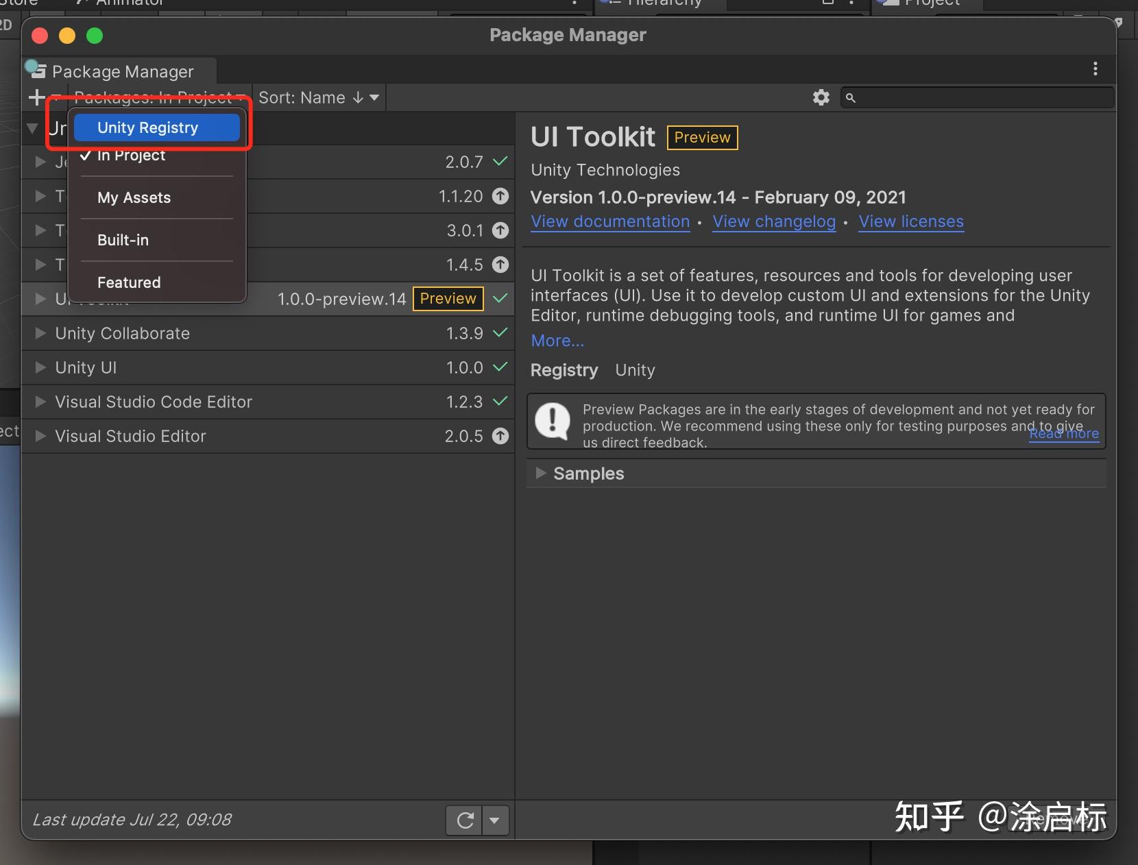Expand the Samples section
This screenshot has width=1138, height=865.
coord(541,473)
